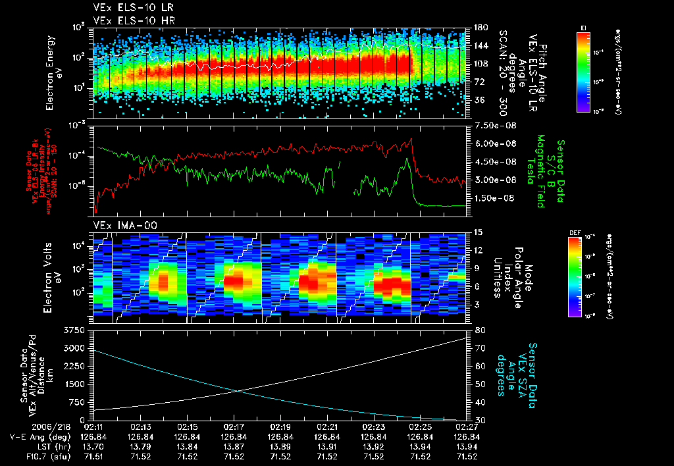This screenshot has width=674, height=466.
Task: Click the 1.50e-08 magnetic field tick label
Action: pos(495,198)
